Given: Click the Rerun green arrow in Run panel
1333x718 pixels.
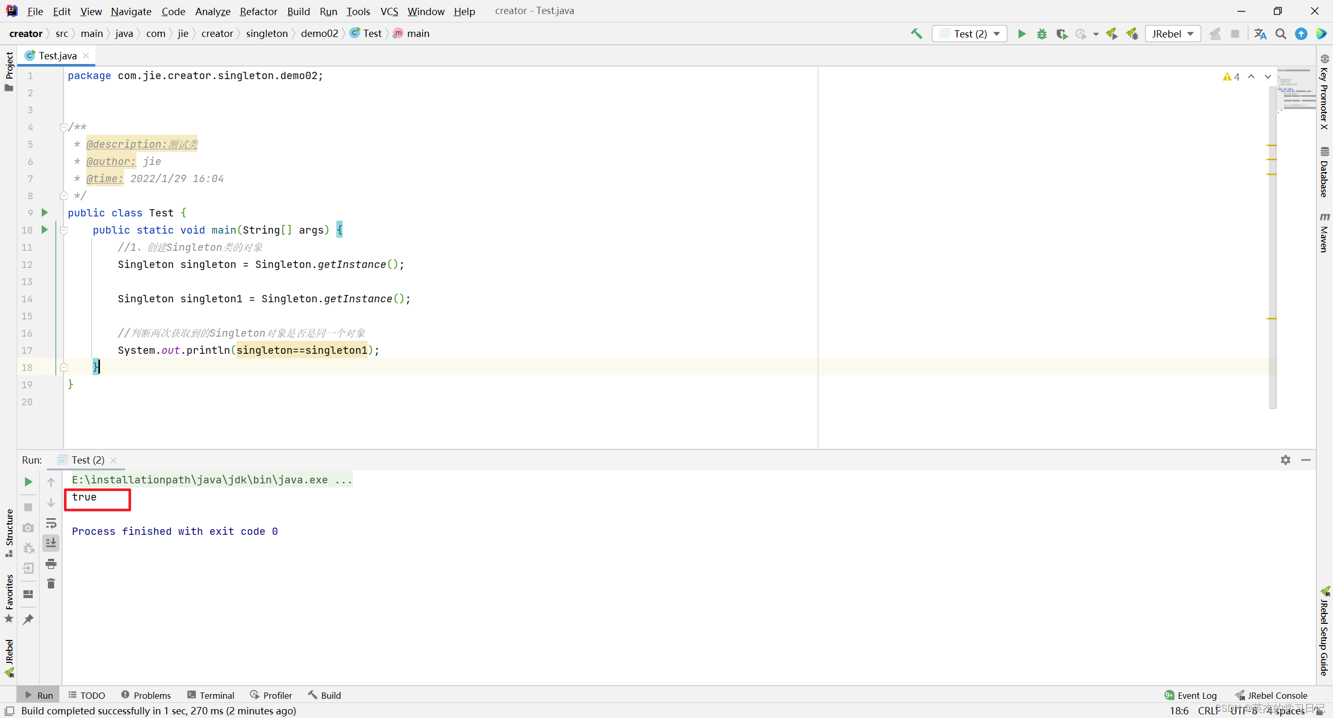Looking at the screenshot, I should [28, 482].
